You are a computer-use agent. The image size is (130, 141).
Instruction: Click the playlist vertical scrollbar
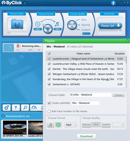(x=126, y=60)
